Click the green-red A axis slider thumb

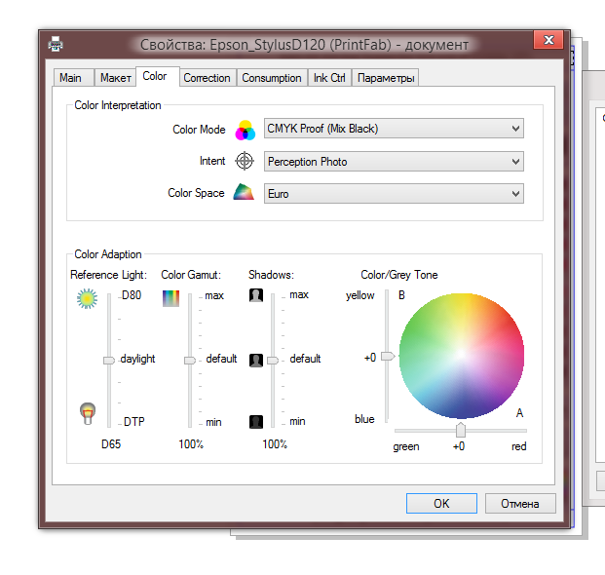coord(461,430)
